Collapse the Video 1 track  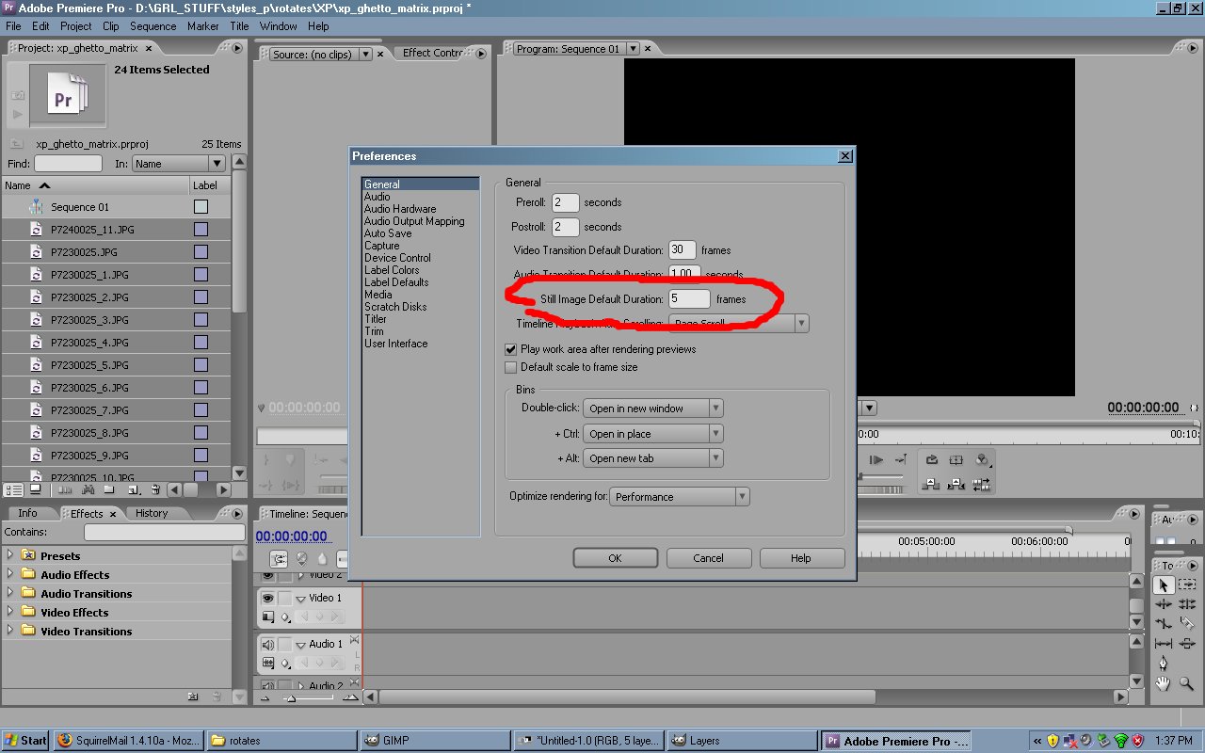(301, 599)
